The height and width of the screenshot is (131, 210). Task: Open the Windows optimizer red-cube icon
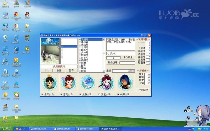pyautogui.click(x=16, y=16)
